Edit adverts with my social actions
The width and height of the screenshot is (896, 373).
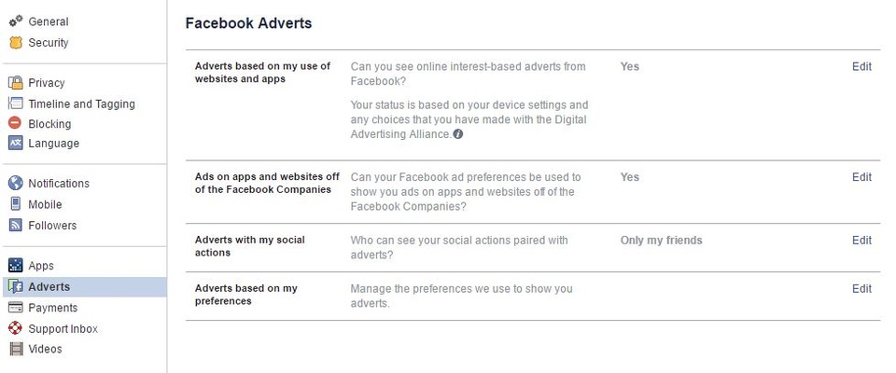click(861, 241)
